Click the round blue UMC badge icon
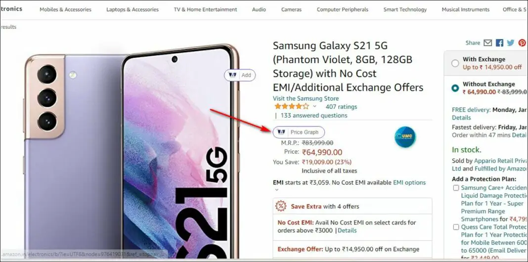 click(405, 137)
